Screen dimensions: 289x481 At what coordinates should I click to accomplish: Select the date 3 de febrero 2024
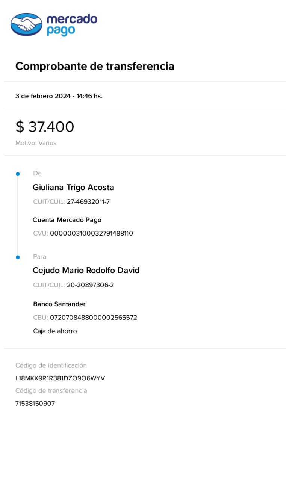(x=43, y=96)
